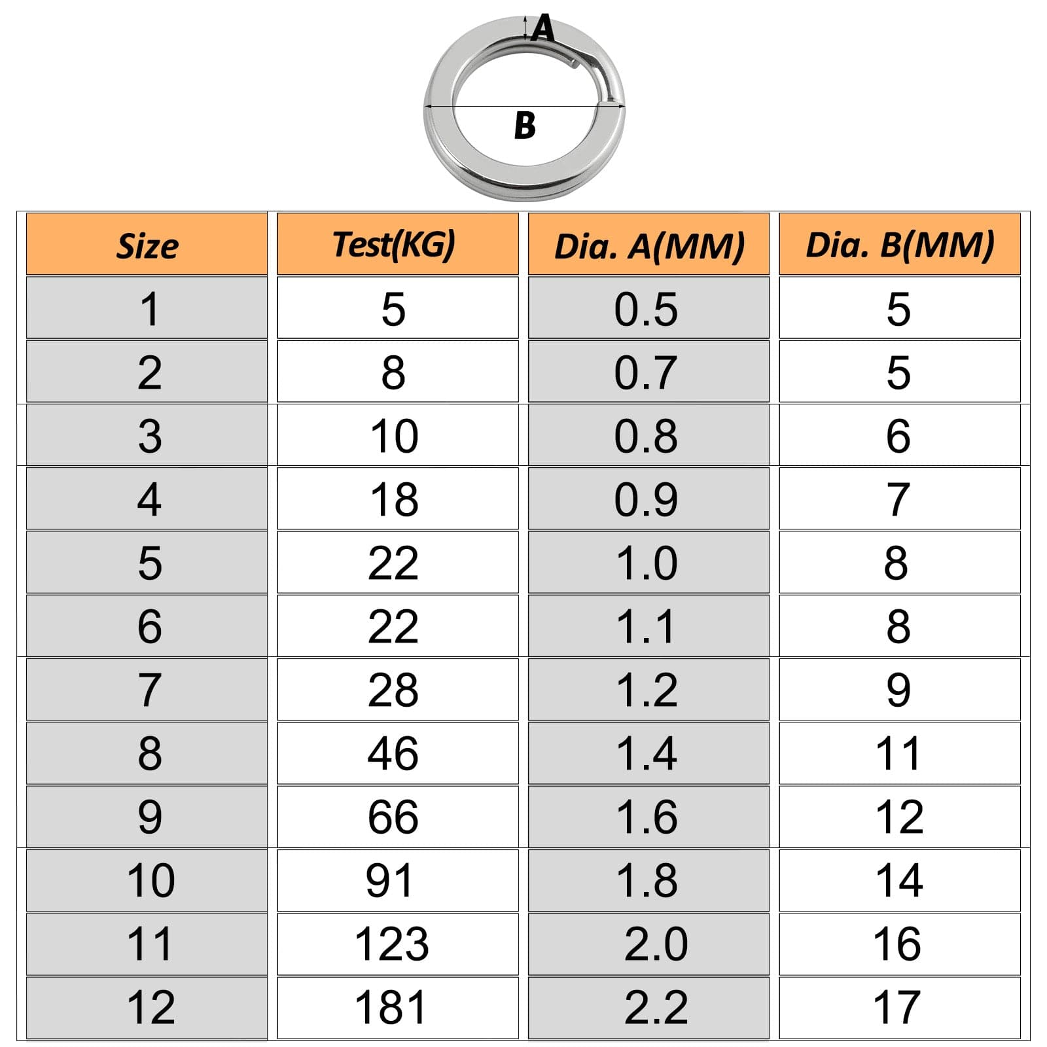
Task: Click the Size 1 row cell
Action: pos(147,308)
